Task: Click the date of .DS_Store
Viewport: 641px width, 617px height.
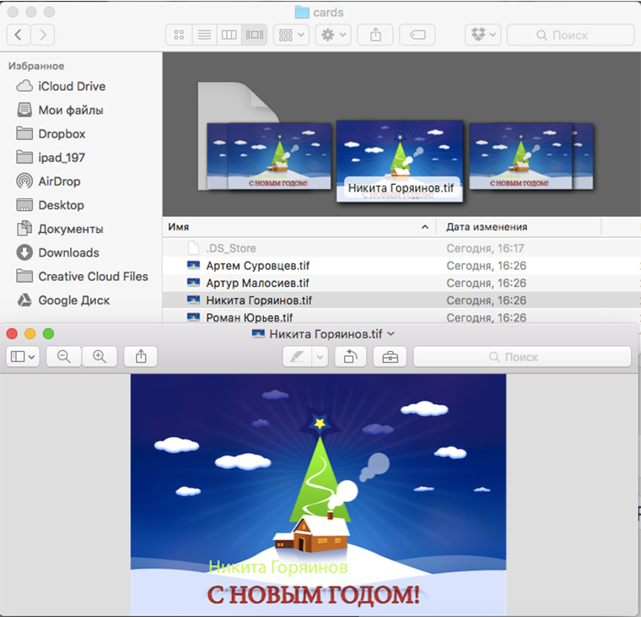Action: pyautogui.click(x=485, y=248)
